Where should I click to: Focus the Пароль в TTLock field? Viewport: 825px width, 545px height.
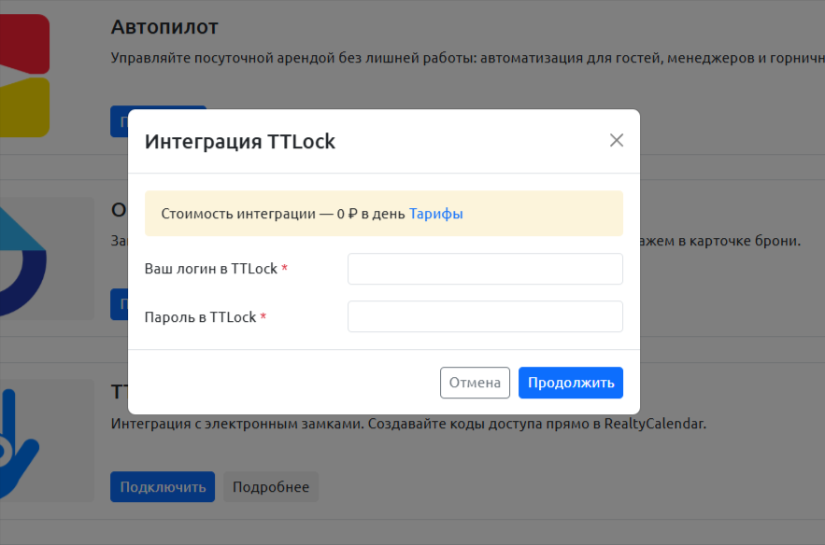[x=485, y=316]
